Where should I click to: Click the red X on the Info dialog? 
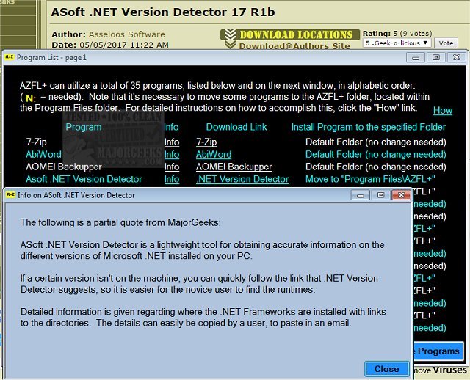coord(401,195)
